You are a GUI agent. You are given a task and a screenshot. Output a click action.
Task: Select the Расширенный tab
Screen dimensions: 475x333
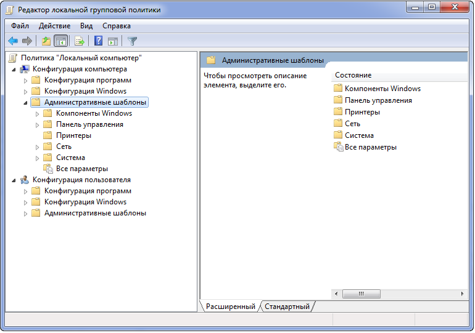tap(230, 307)
